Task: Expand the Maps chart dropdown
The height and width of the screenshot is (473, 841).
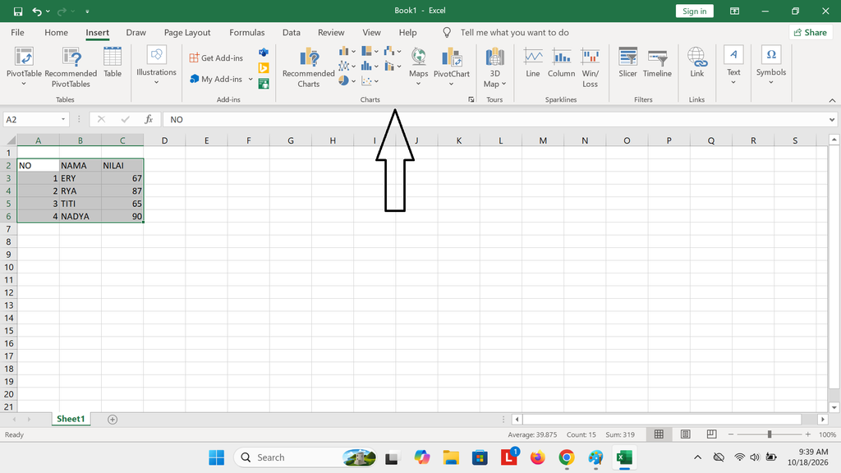Action: (x=418, y=84)
